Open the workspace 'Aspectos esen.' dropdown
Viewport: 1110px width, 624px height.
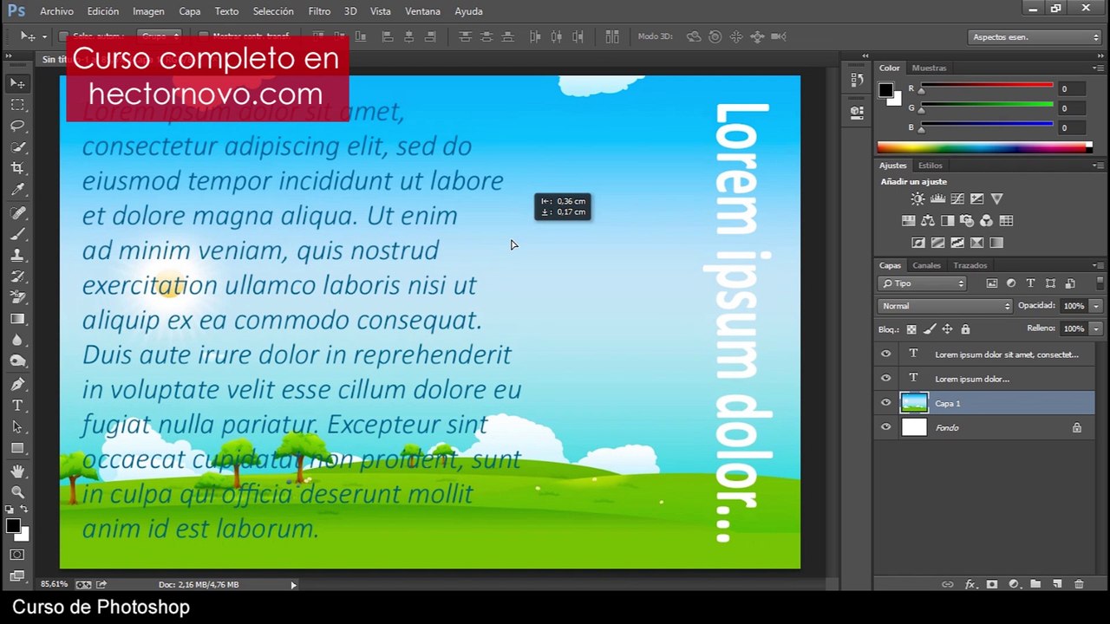[1035, 37]
